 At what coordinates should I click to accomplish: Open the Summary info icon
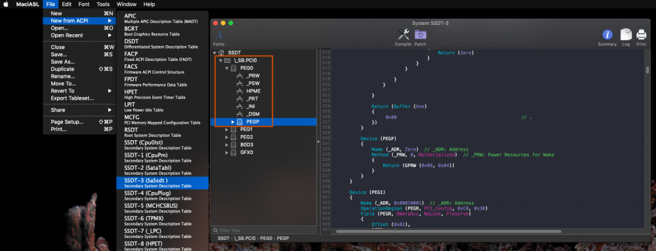607,35
